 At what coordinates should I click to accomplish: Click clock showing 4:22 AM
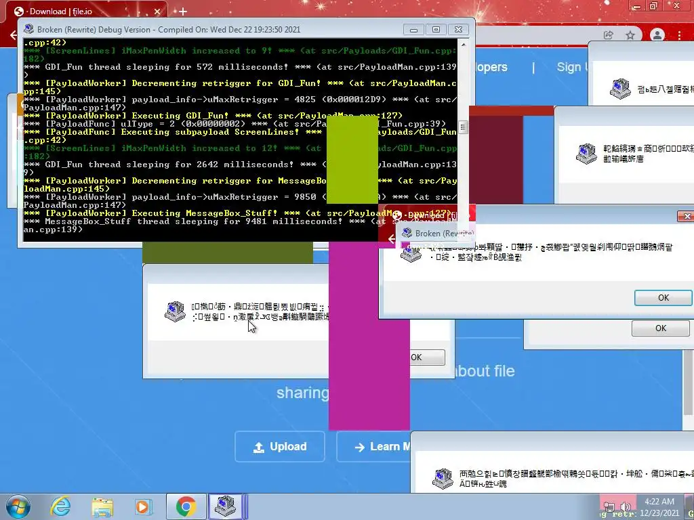tap(659, 502)
